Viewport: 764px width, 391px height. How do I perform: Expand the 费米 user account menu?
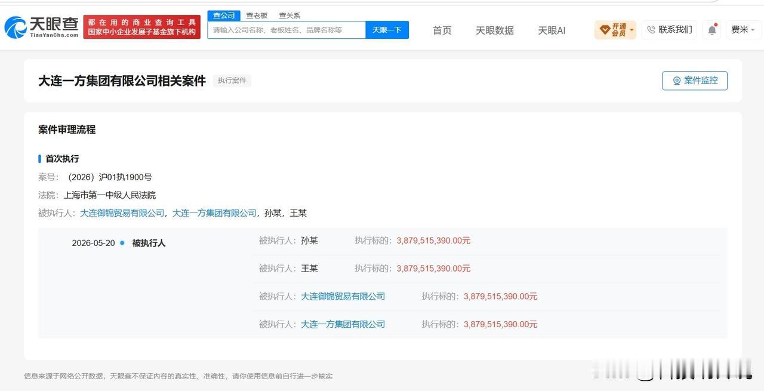(x=743, y=30)
